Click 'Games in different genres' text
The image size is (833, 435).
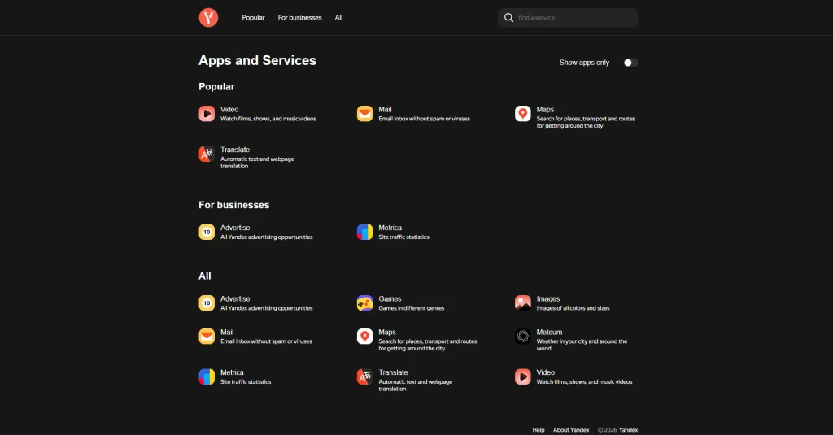(411, 308)
